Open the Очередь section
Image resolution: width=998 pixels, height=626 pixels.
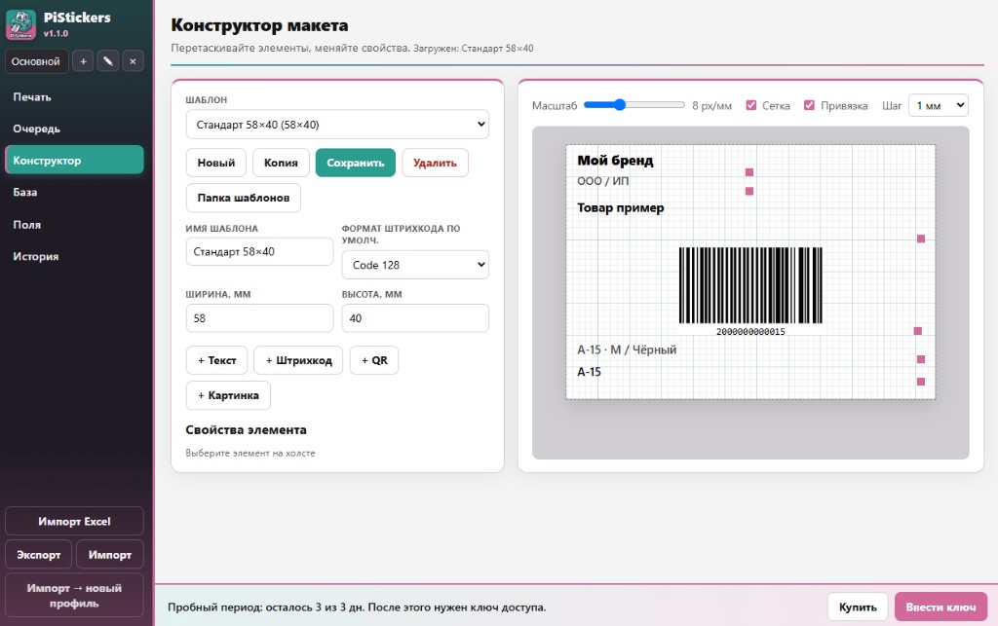pos(74,129)
